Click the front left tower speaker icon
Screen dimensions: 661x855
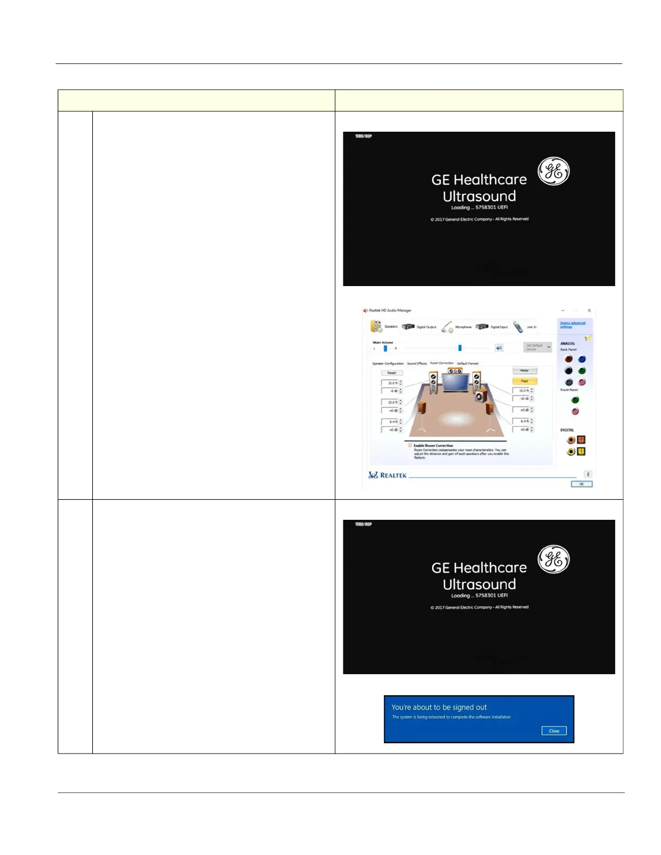[433, 383]
